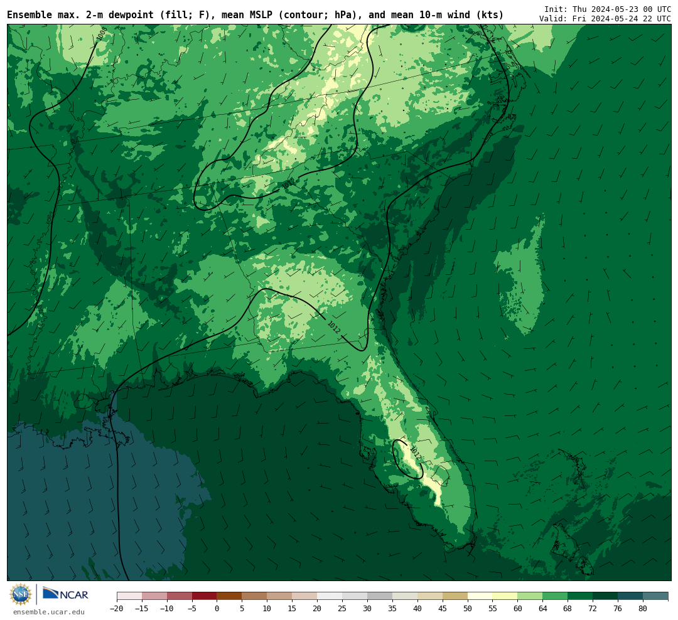Viewport: 678px width, 620px height.
Task: Pick the teal swatch above 80
Action: [655, 596]
